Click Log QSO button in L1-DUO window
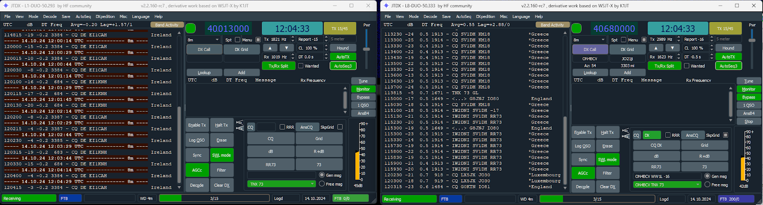763x205 pixels. (197, 140)
